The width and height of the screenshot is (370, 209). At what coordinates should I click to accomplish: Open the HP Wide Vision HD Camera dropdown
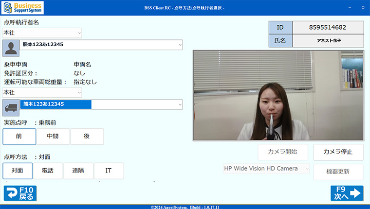click(x=266, y=169)
